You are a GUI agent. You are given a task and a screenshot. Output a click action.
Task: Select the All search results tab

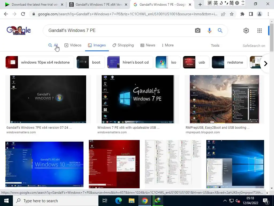(x=53, y=45)
